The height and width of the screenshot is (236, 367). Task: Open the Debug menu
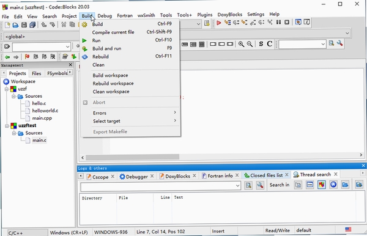105,16
